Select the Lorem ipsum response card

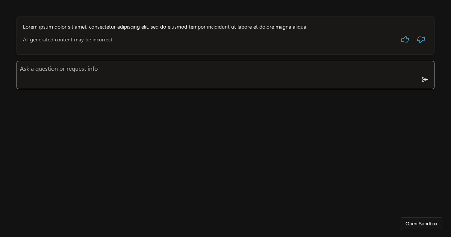click(225, 36)
